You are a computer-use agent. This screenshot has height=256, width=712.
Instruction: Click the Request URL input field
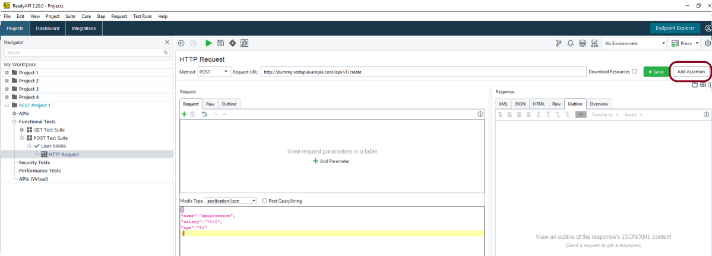tap(423, 72)
